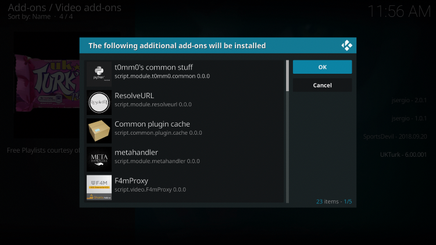
Task: Click the F4mProxy entry title
Action: (x=131, y=181)
